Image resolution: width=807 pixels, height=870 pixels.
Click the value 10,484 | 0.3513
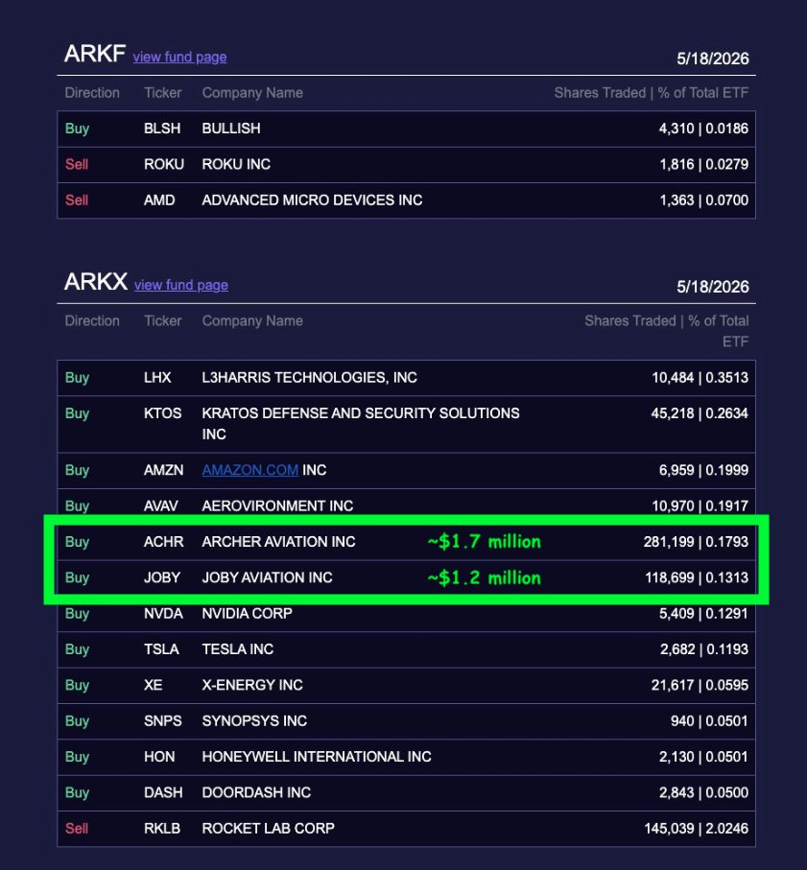(700, 377)
